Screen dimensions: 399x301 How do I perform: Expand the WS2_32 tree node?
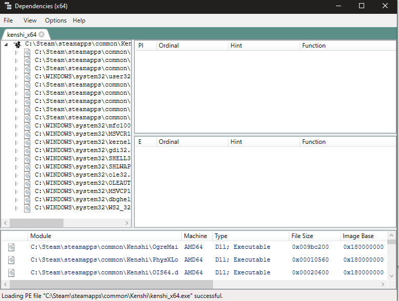pyautogui.click(x=16, y=208)
